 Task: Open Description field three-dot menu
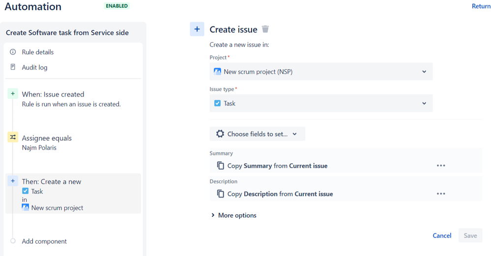441,194
